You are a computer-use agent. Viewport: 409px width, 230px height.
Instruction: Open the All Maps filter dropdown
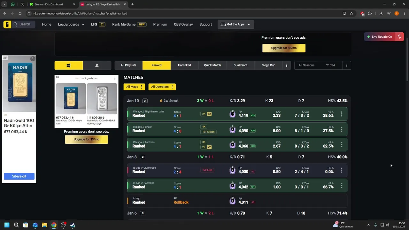pos(134,87)
